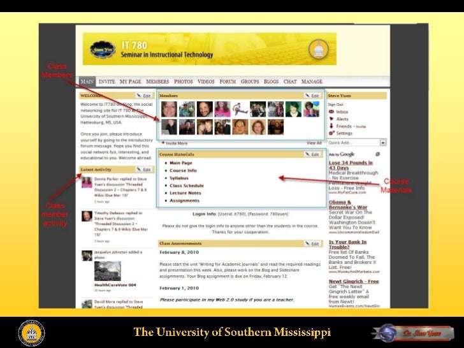Open ad 'Lose 34 Pounds in 43 Days'
The image size is (464, 348).
351,165
